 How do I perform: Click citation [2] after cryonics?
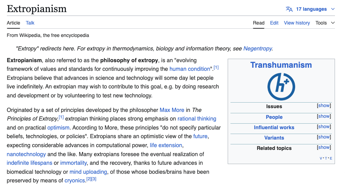(x=89, y=179)
